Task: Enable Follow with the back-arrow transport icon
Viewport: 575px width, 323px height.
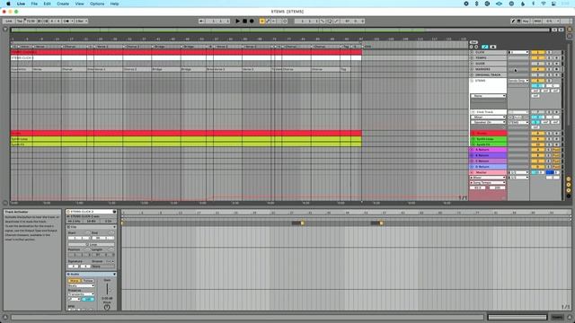Action: [x=201, y=22]
